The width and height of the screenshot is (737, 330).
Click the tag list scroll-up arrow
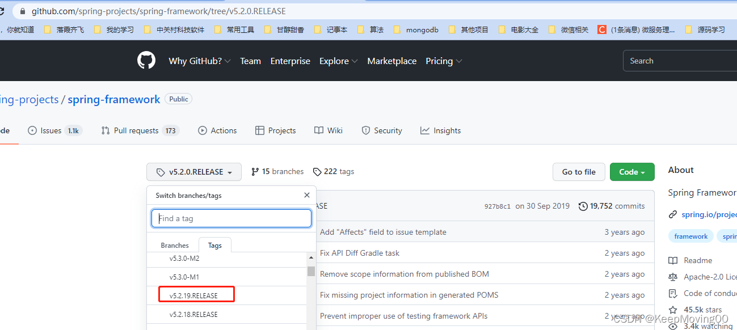[311, 257]
